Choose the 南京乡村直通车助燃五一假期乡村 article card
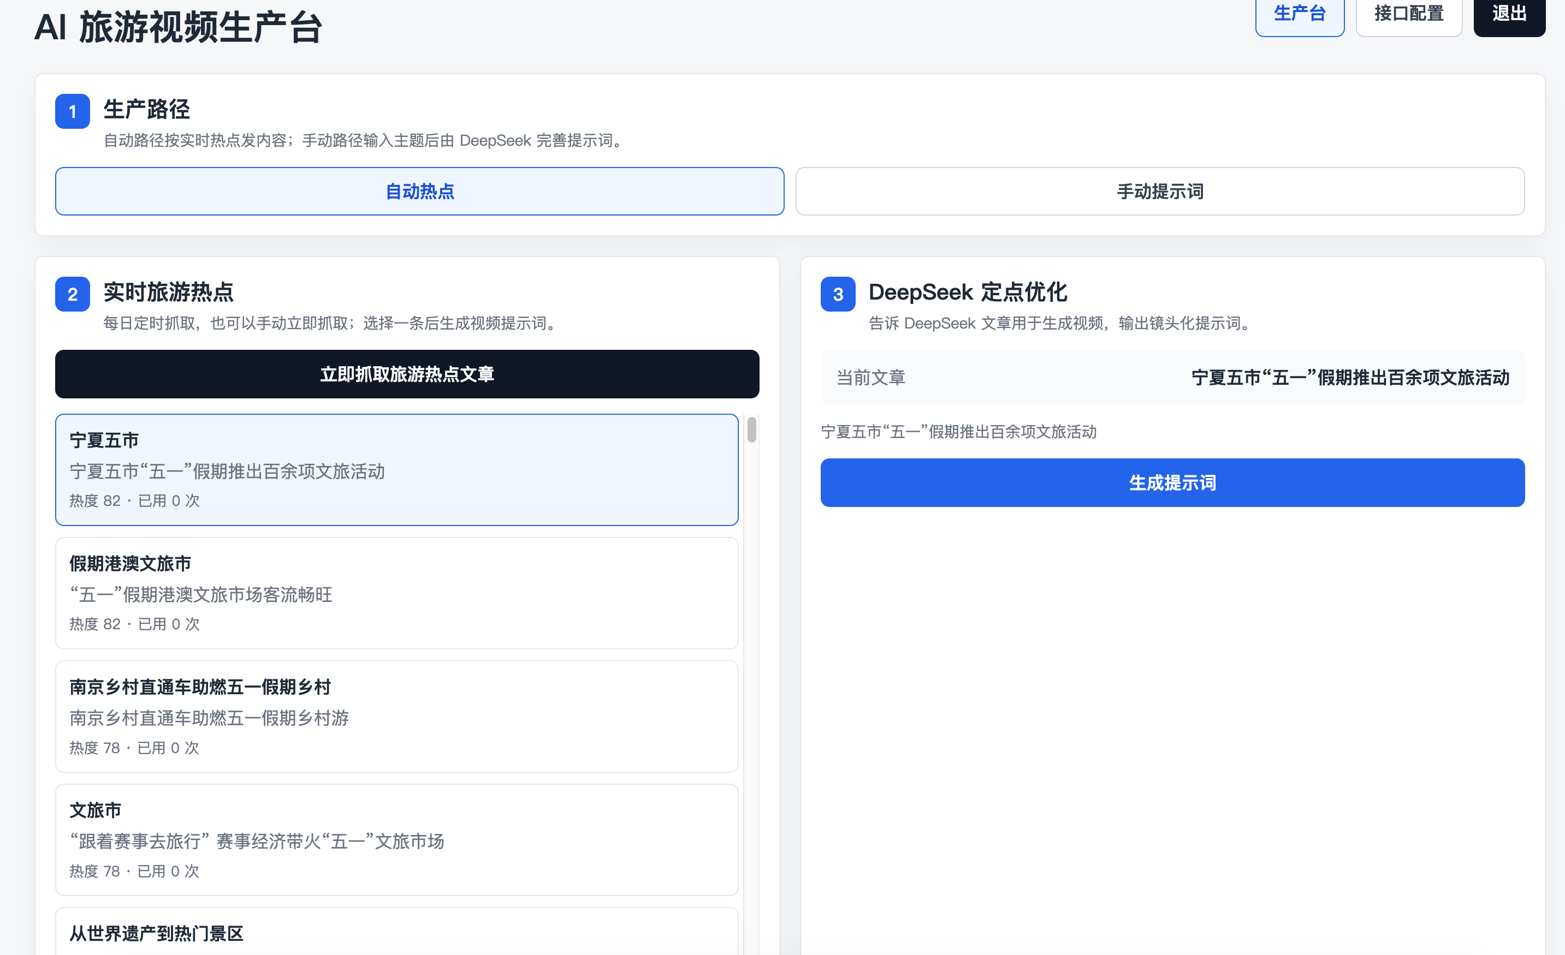 pos(396,717)
